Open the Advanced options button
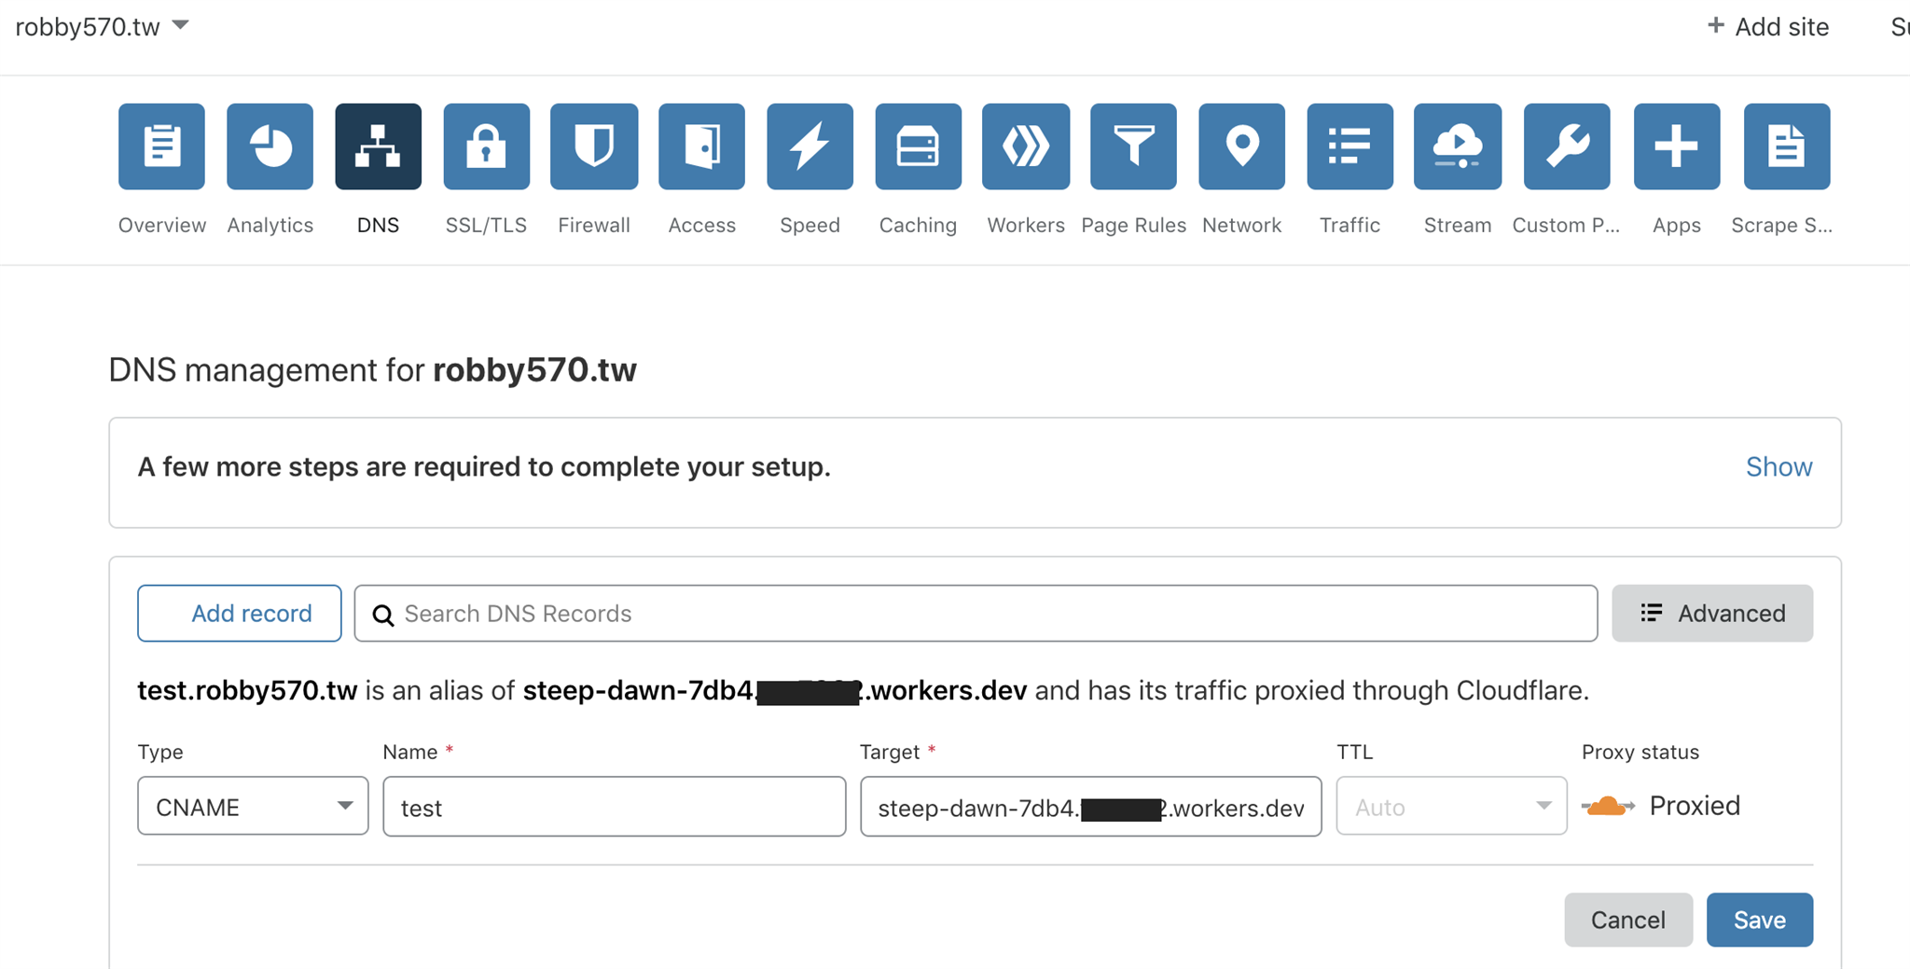The height and width of the screenshot is (969, 1910). (x=1712, y=614)
